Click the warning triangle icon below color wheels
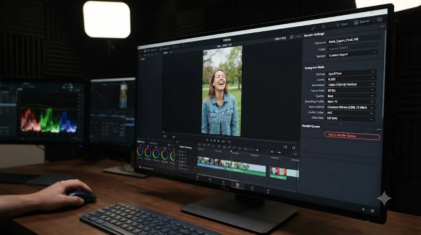Screen dimensions: 421x235 coord(140,167)
